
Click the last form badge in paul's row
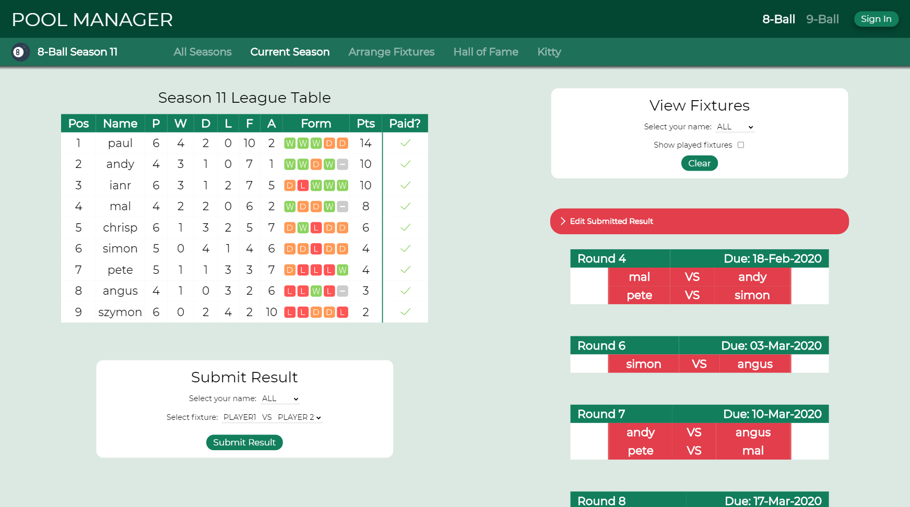(x=342, y=143)
